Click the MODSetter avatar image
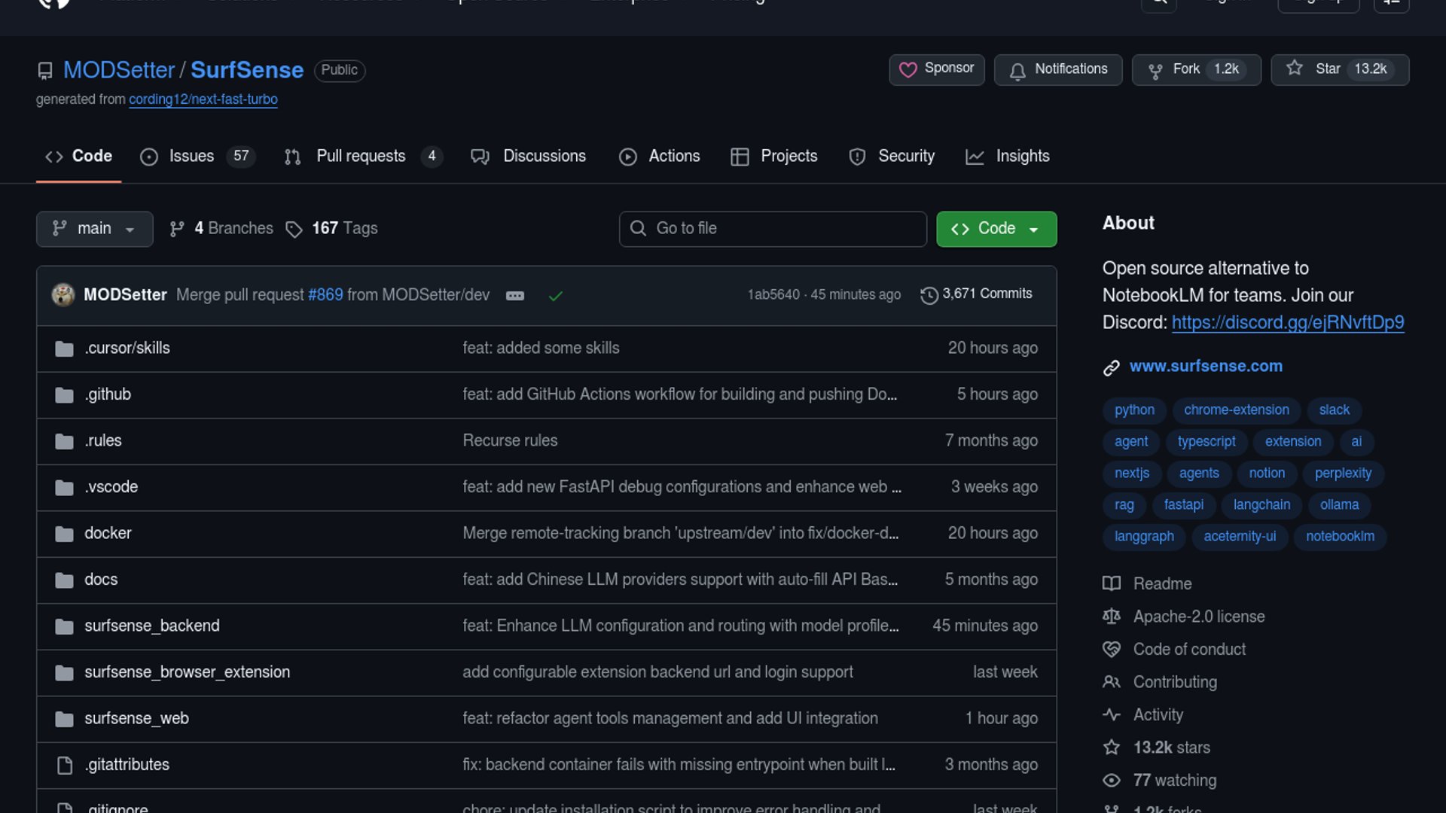The image size is (1446, 813). [x=63, y=295]
